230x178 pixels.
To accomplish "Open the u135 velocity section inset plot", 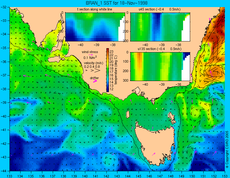I will [x=160, y=67].
